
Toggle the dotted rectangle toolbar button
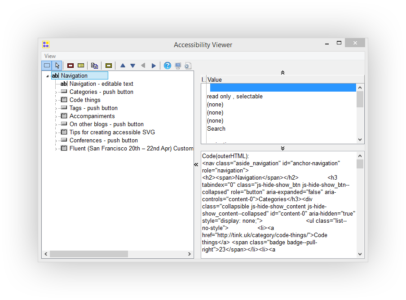point(47,66)
